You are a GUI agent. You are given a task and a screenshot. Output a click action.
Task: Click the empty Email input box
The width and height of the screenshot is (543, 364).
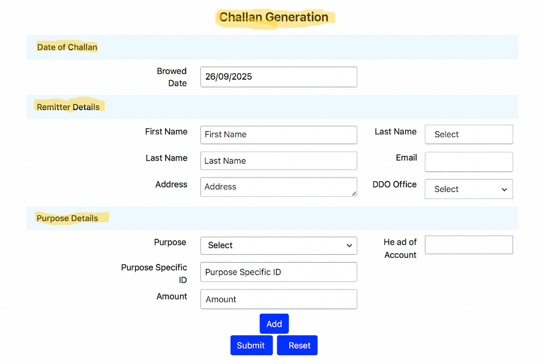pyautogui.click(x=469, y=162)
